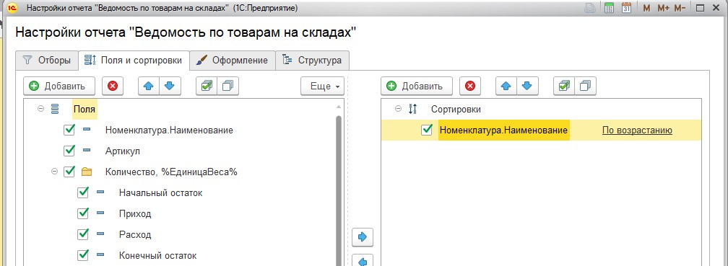Delete selected field with red X in fields panel
Viewport: 728px width, 266px height.
coord(113,86)
